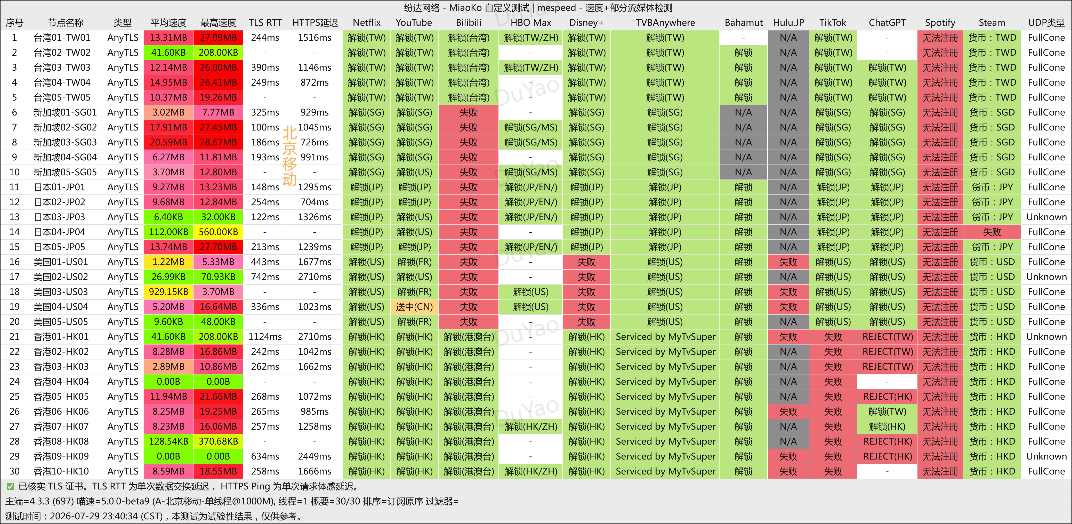The width and height of the screenshot is (1072, 524).
Task: Select the Spotify column header
Action: click(x=940, y=22)
